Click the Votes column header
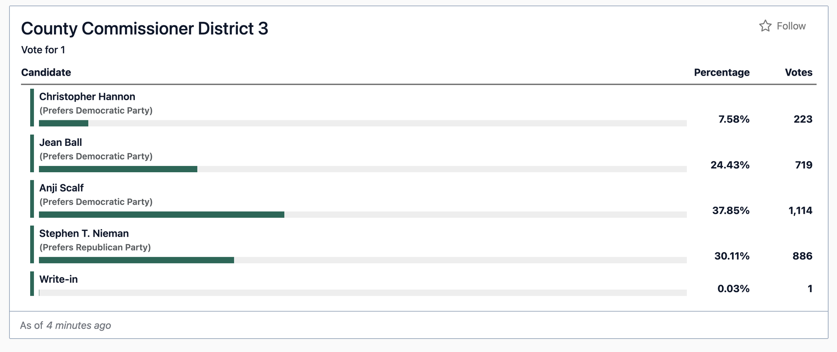 click(x=798, y=72)
